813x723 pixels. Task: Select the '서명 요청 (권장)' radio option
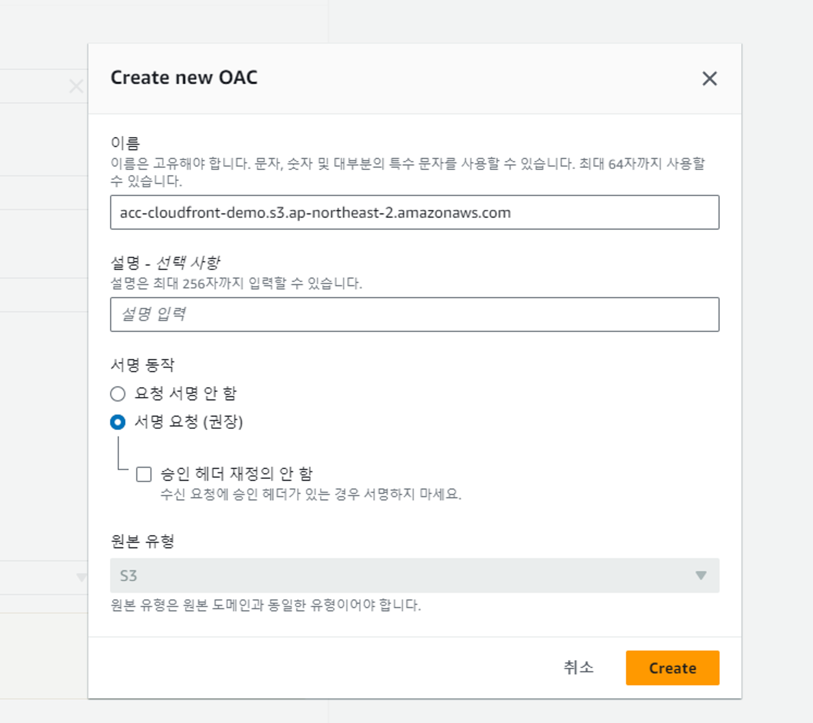[x=118, y=422]
